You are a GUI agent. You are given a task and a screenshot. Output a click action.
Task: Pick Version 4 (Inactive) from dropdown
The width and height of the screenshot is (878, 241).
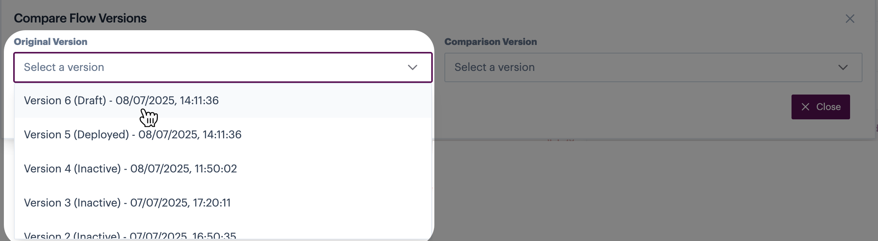tap(130, 169)
